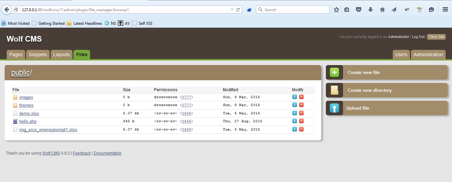This screenshot has height=182, width=452.
Task: Open the hamburger browser menu
Action: [445, 10]
